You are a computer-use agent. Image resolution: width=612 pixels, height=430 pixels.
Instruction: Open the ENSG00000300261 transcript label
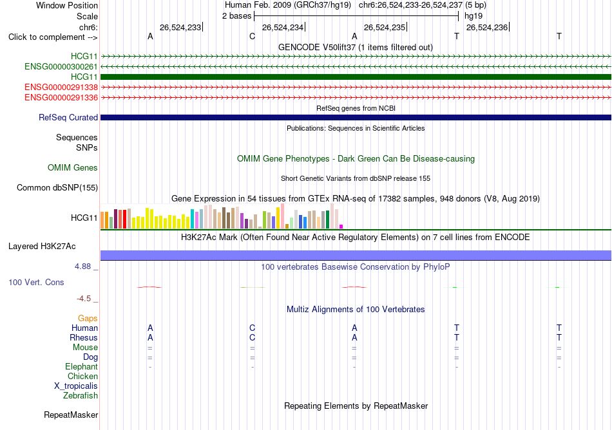click(61, 67)
